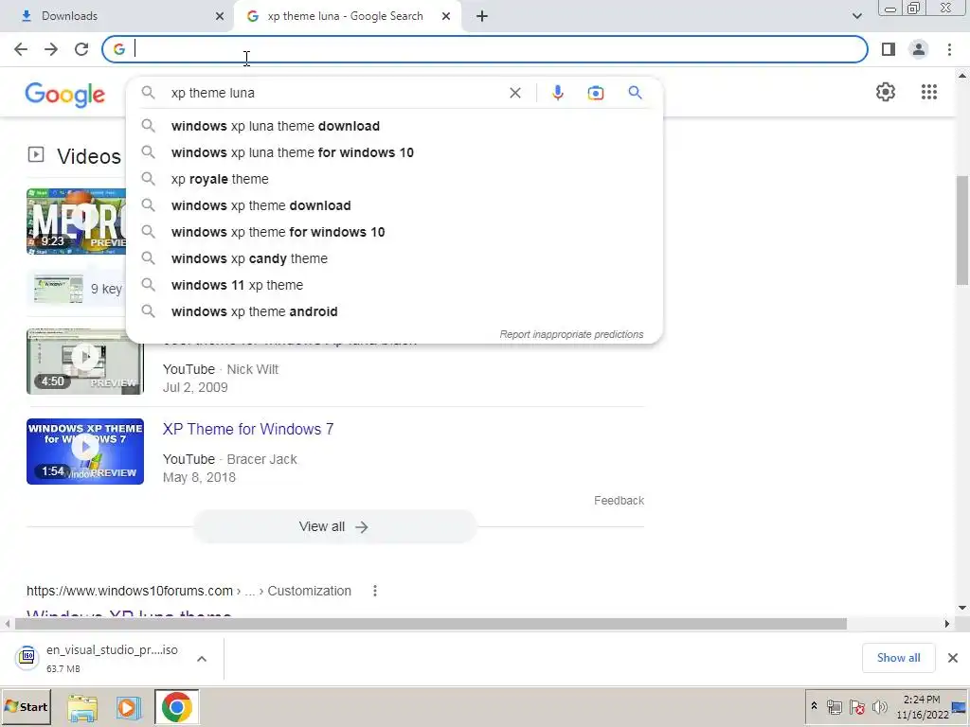
Task: Choose suggestion windows xp luna theme for windows 10
Action: (394, 152)
